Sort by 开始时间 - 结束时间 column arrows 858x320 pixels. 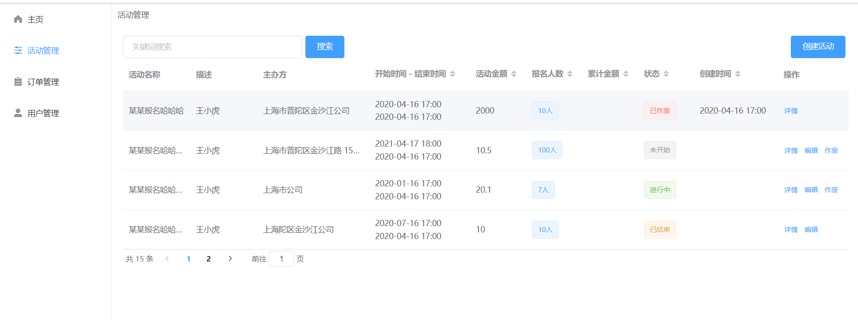pyautogui.click(x=452, y=74)
